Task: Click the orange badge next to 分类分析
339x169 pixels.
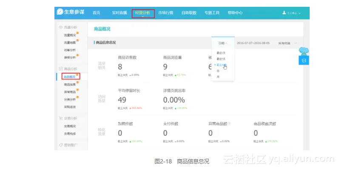Action: (x=77, y=97)
